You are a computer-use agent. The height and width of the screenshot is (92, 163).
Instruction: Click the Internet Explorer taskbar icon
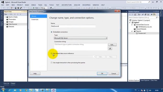10,90
